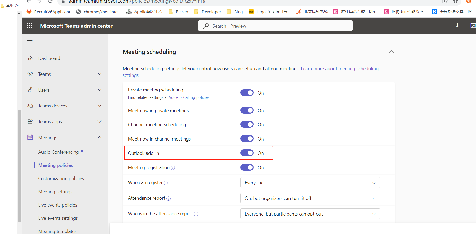Click info icon next to Who can register
Viewport: 476px width, 234px height.
click(166, 183)
